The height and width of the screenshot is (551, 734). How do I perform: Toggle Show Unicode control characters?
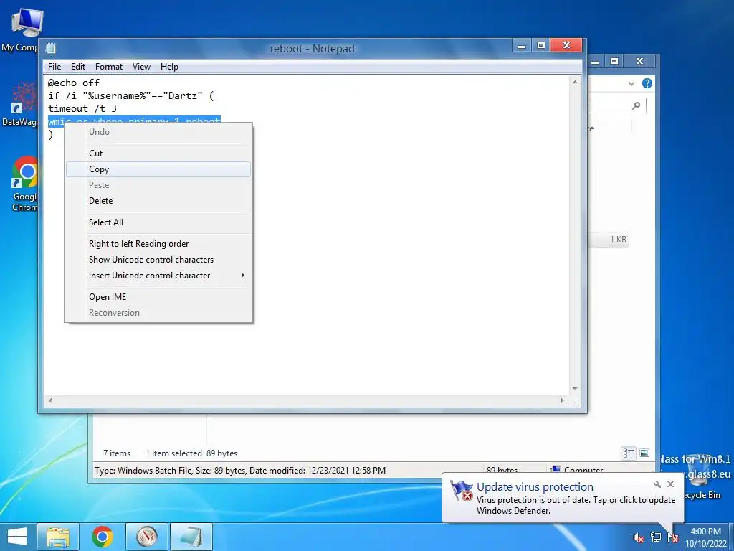pos(158,260)
